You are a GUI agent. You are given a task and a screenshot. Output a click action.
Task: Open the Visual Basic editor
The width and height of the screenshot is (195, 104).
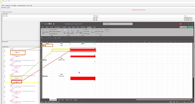click(43, 31)
